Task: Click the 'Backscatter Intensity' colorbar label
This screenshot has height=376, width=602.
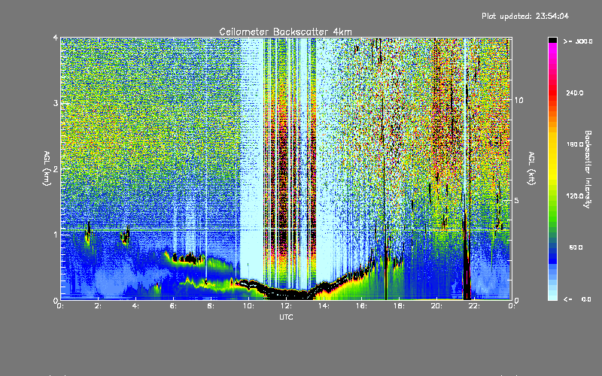Action: pos(588,169)
